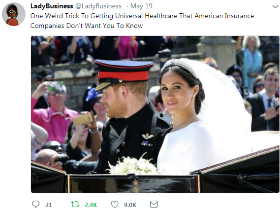Click the gold crest on the carriage

136,186
